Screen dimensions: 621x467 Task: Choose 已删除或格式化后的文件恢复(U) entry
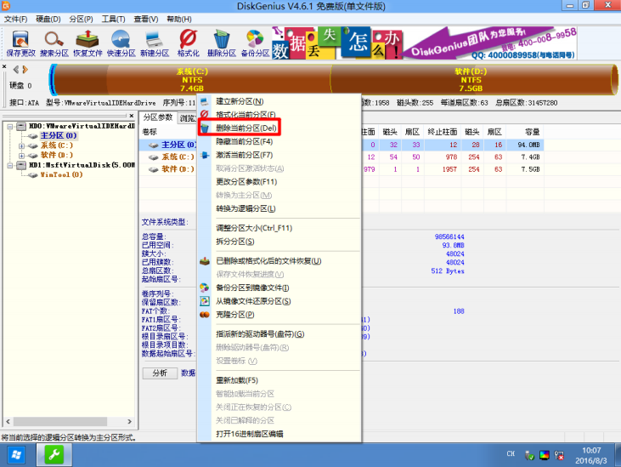pyautogui.click(x=279, y=261)
